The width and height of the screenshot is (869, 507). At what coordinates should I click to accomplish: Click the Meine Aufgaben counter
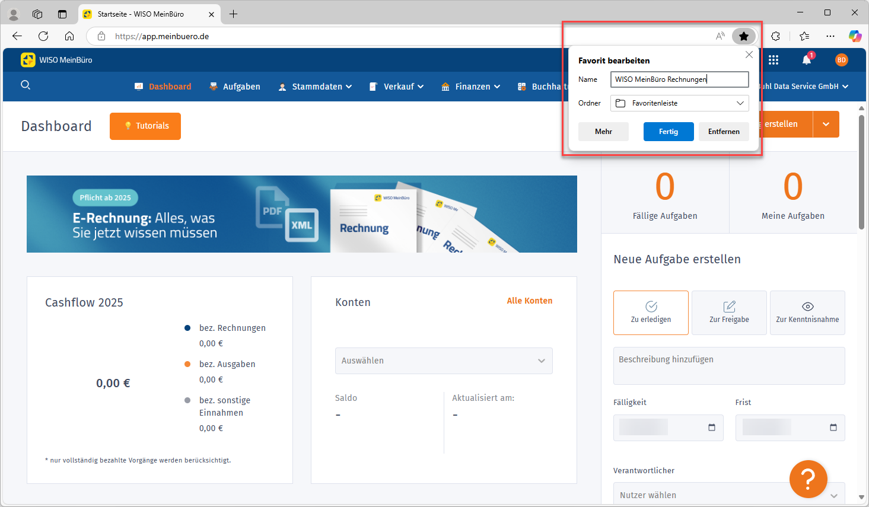point(793,196)
